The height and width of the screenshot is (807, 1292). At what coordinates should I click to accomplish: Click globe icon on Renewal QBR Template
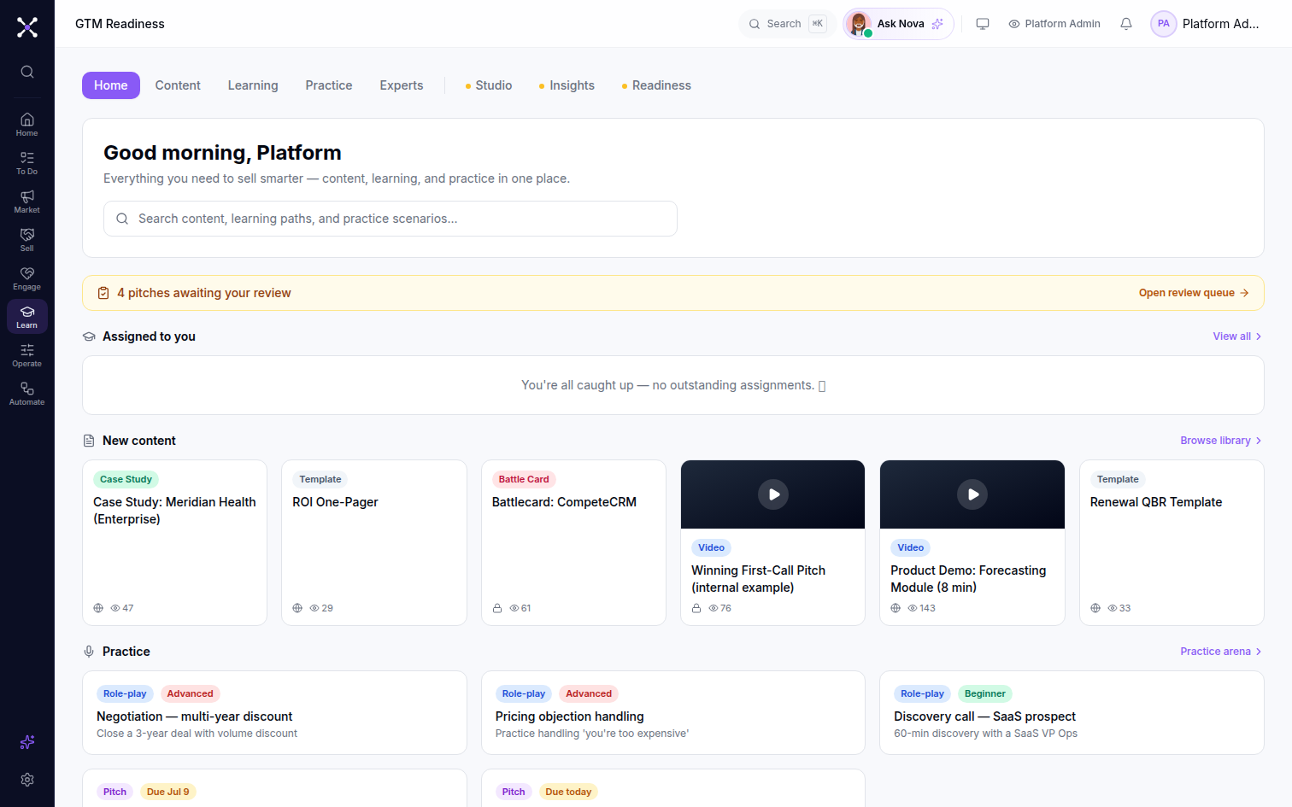click(1095, 608)
